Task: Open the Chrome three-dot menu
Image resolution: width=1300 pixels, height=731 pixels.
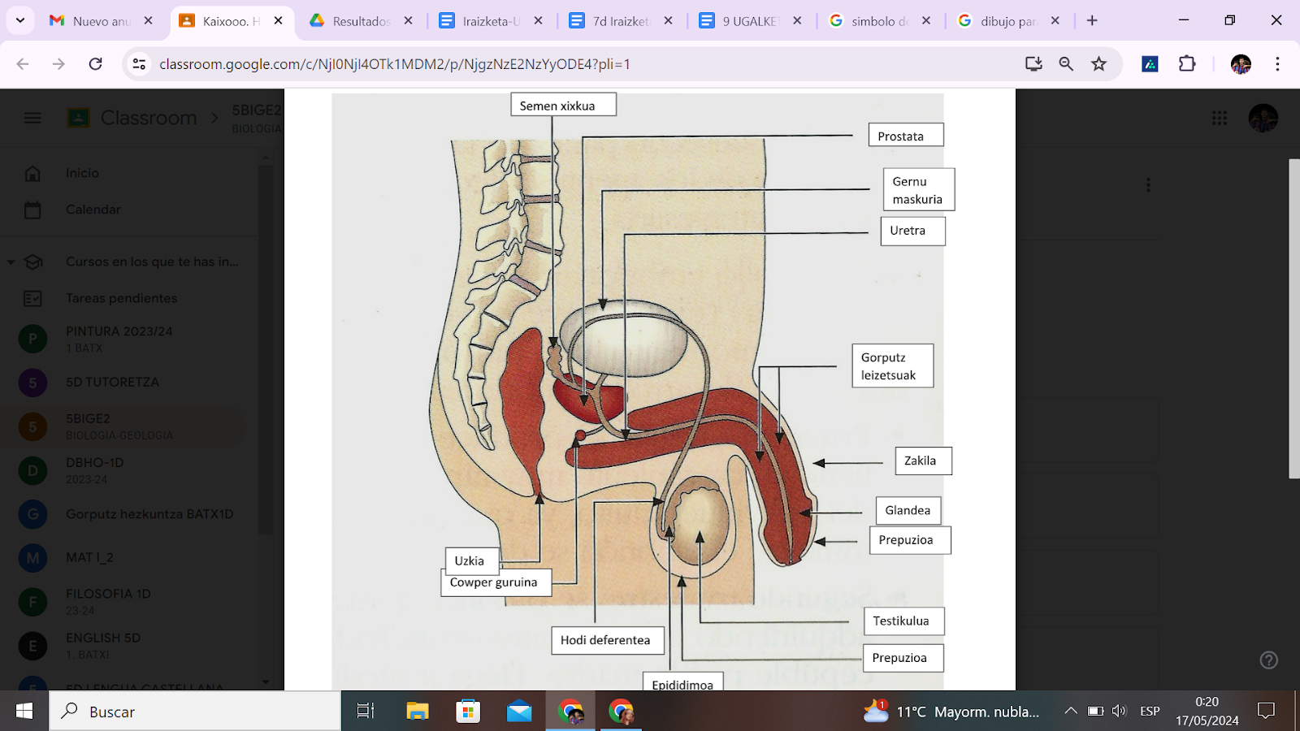Action: coord(1277,63)
